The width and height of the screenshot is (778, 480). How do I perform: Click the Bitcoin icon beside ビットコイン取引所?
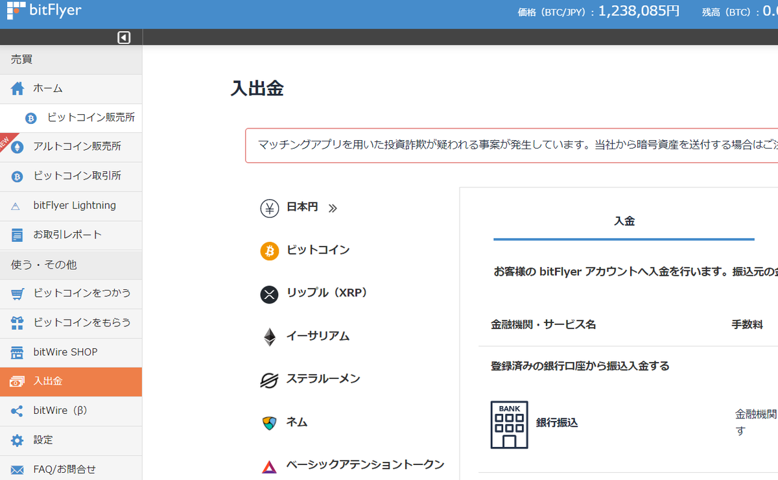pyautogui.click(x=18, y=176)
